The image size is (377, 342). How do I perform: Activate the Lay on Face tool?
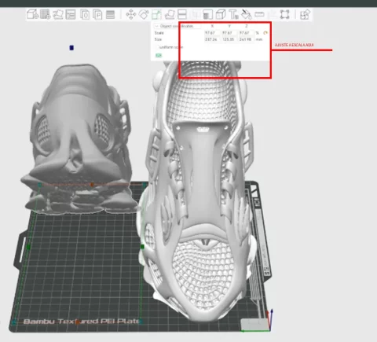click(170, 14)
